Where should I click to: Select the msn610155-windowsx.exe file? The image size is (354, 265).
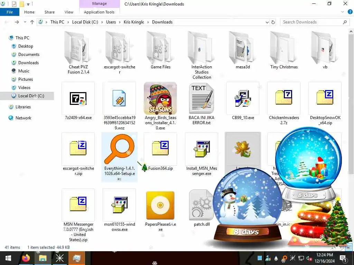[119, 210]
